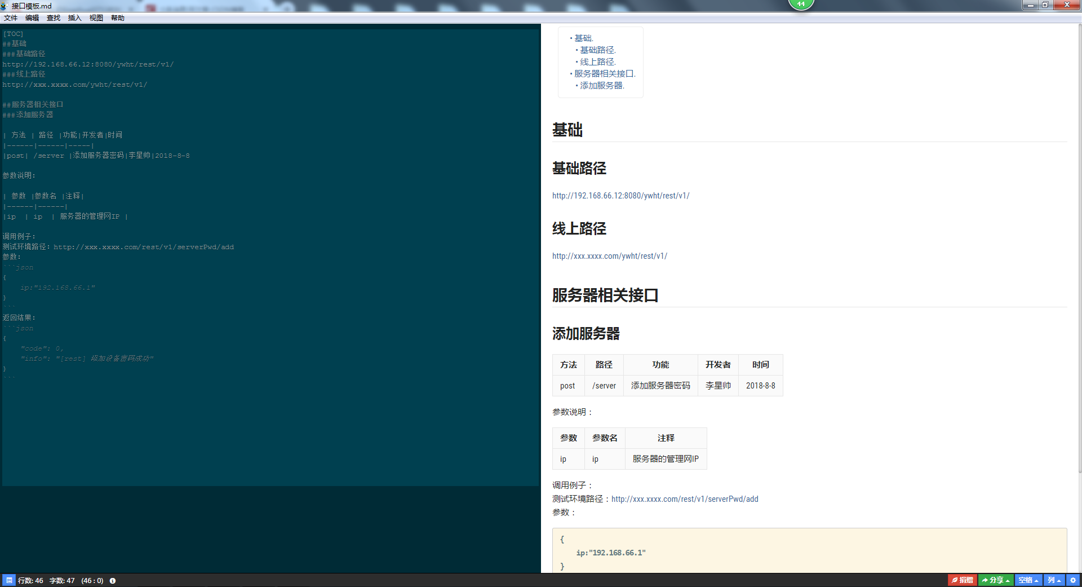Click the 方法 header in preview table
The image size is (1082, 587).
coord(569,365)
